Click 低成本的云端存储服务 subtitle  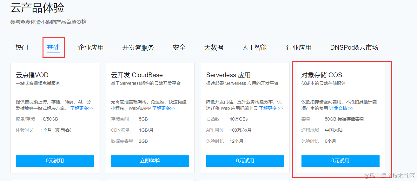324,83
